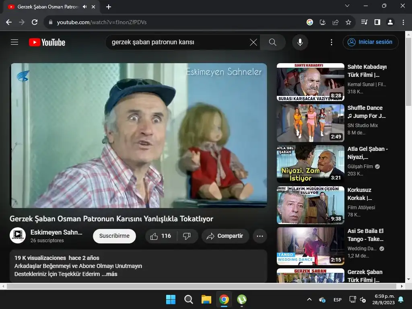Open tab search chevron in title bar
The width and height of the screenshot is (412, 309).
(347, 6)
